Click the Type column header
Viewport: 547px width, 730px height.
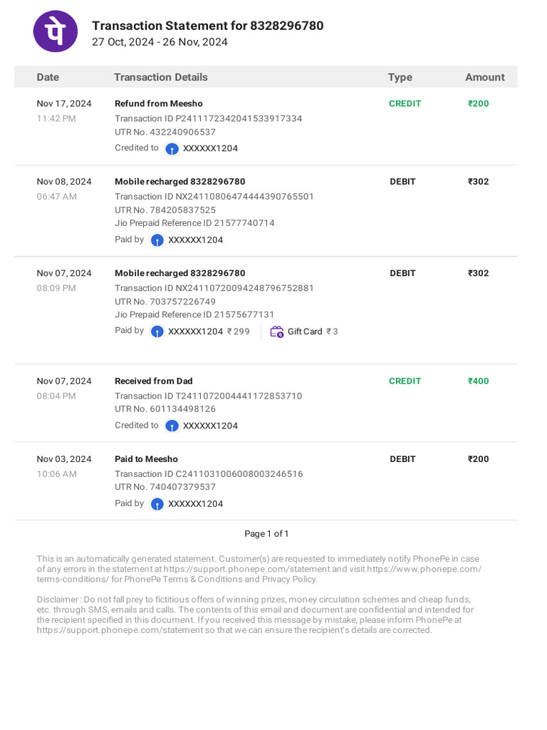point(400,77)
